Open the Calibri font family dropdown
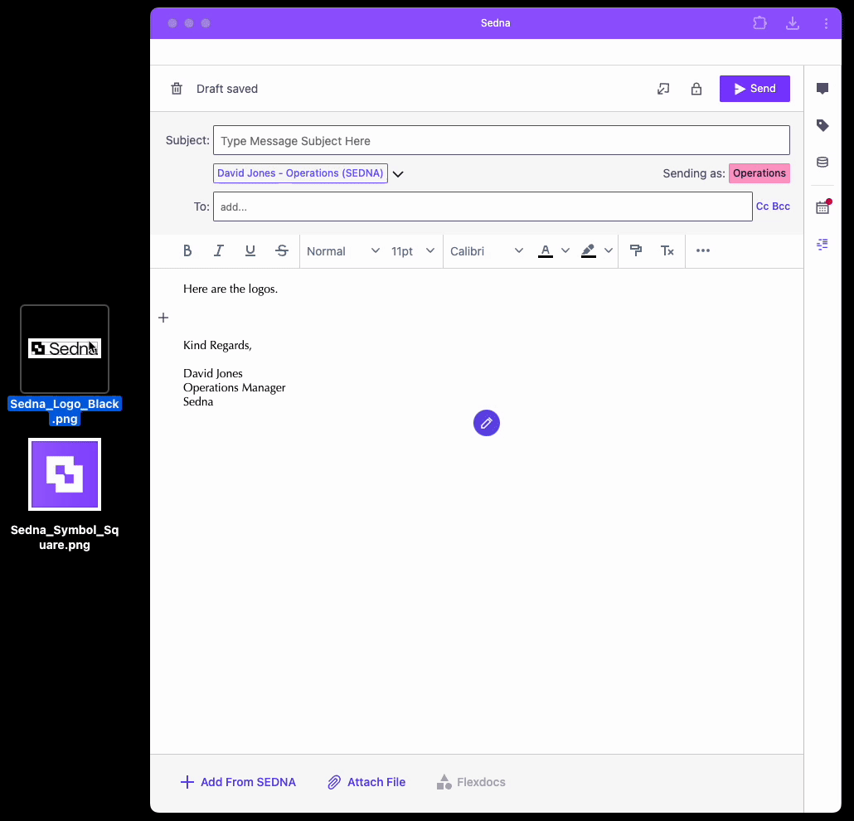The height and width of the screenshot is (821, 854). coord(487,251)
